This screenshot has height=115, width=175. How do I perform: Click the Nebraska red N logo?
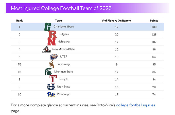[x=51, y=42]
